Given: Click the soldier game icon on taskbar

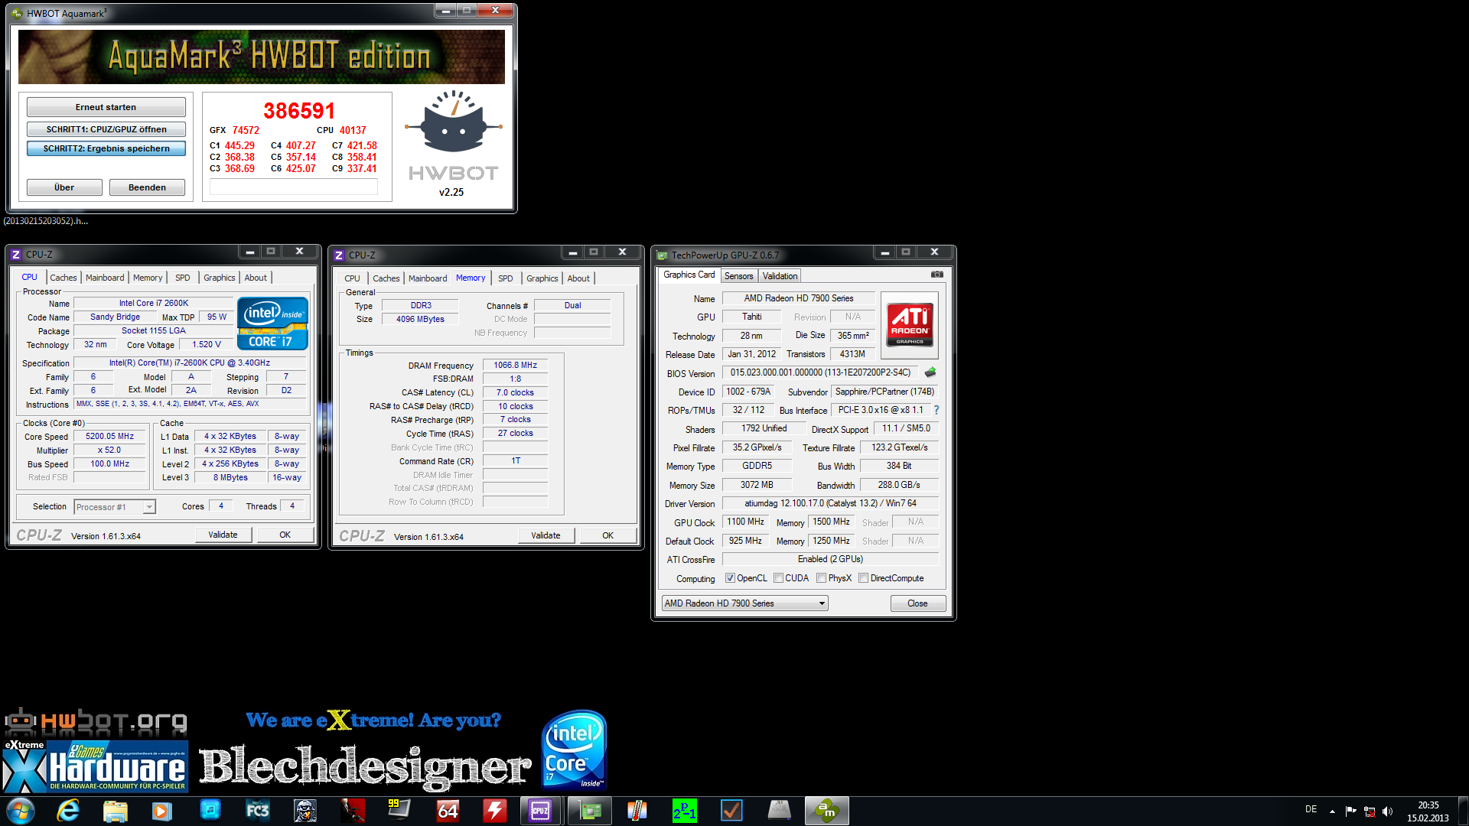Looking at the screenshot, I should click(x=305, y=811).
